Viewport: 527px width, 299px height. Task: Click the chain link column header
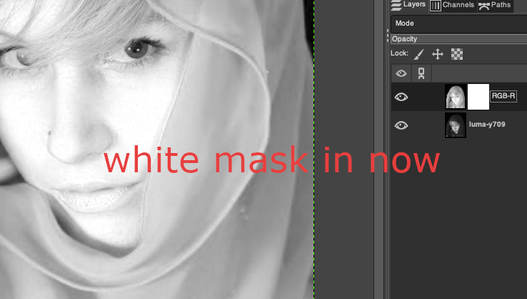(x=420, y=73)
